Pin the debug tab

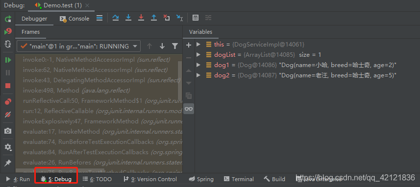(8, 163)
